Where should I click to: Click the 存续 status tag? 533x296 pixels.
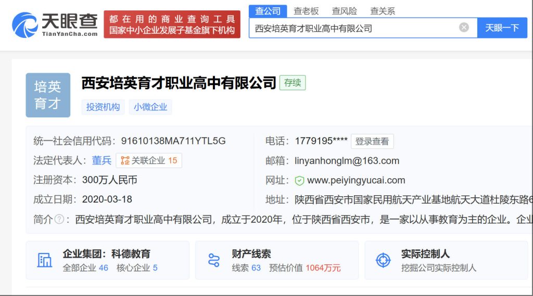293,83
